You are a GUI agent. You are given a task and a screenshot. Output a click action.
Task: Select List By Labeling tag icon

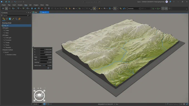pyautogui.click(x=19, y=19)
